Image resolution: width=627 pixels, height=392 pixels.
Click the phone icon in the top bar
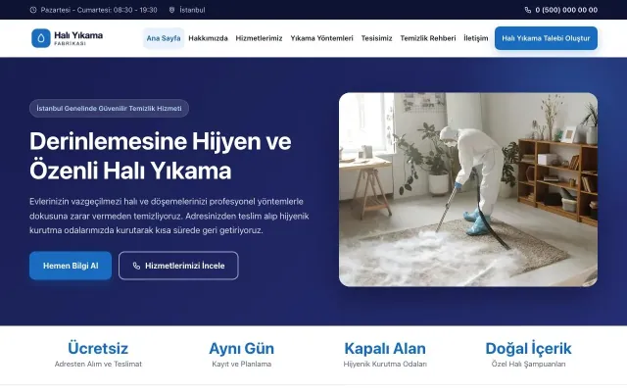click(528, 10)
